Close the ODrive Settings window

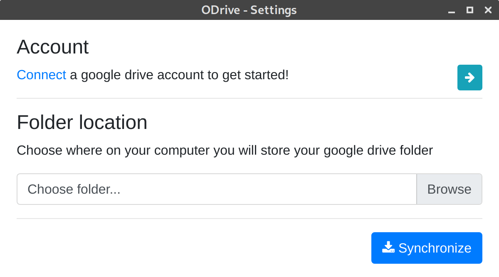pos(488,10)
